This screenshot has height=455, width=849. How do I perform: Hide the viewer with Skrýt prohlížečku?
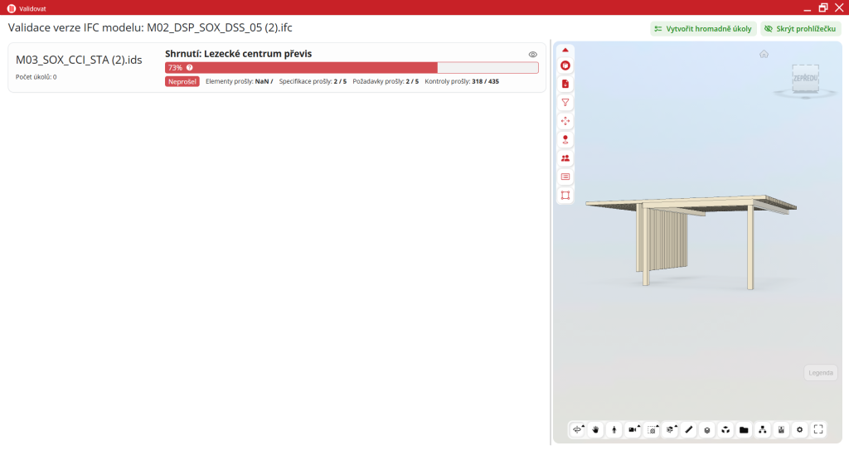click(800, 28)
